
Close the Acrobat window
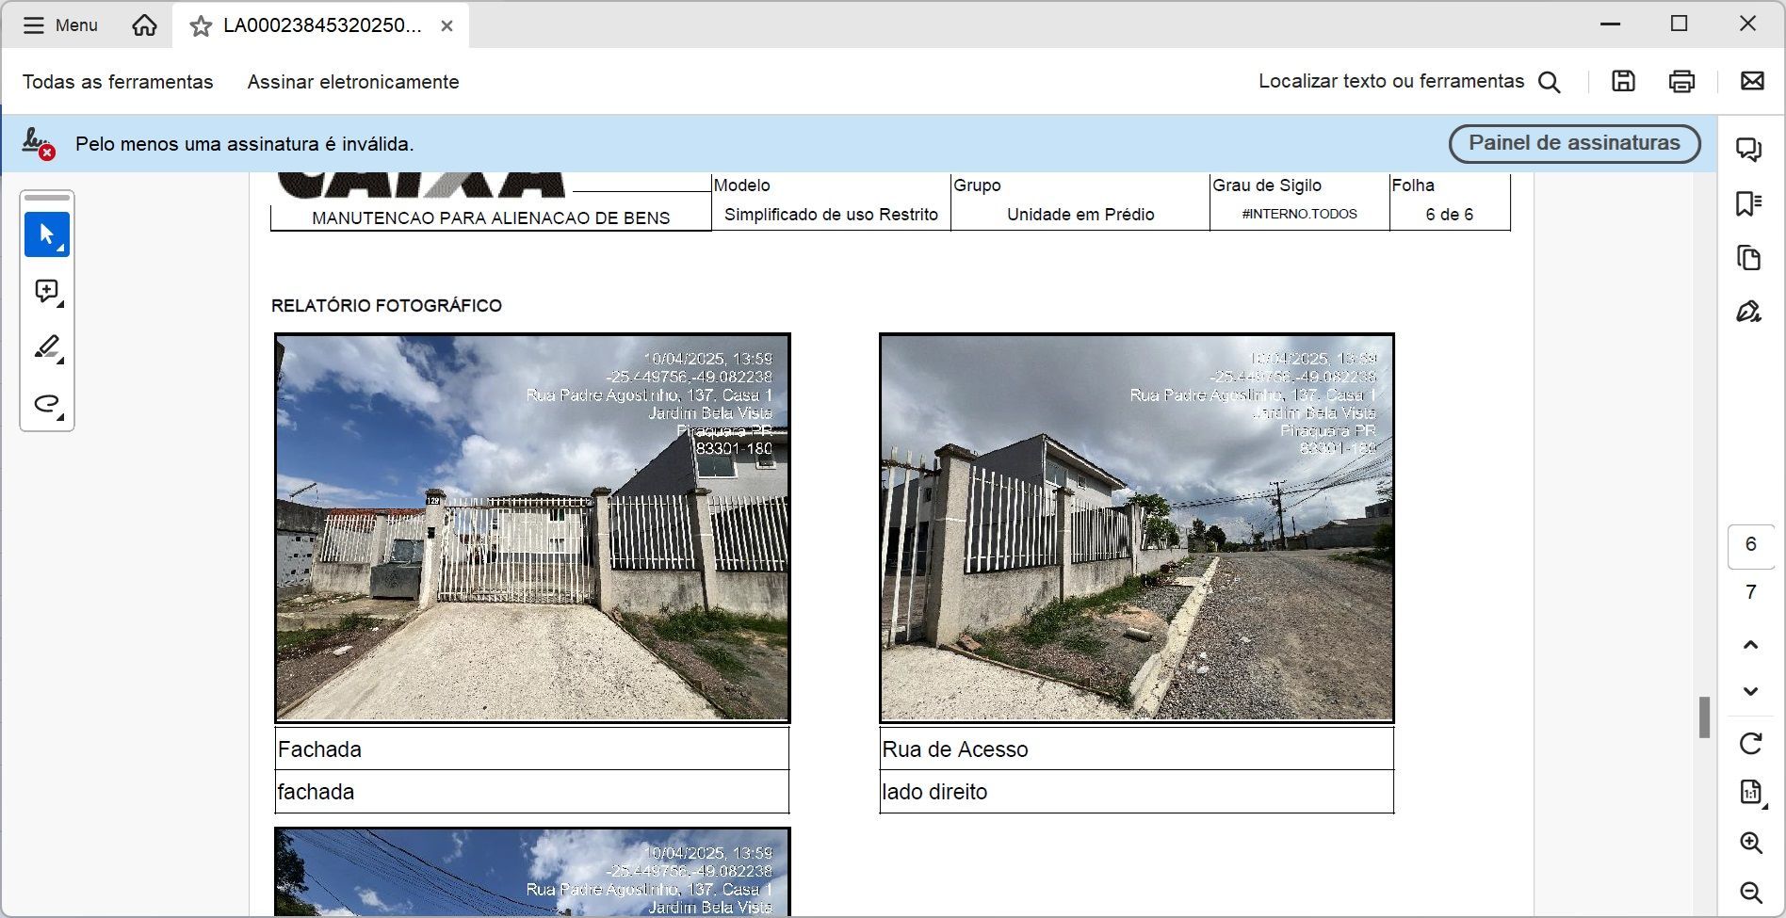[1747, 24]
